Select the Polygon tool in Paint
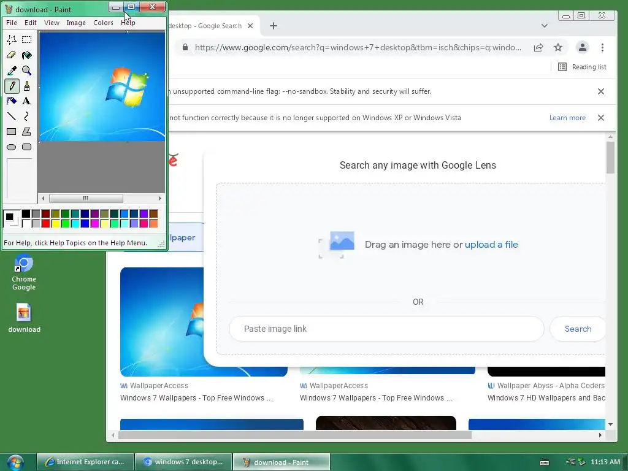This screenshot has height=471, width=628. [x=27, y=131]
